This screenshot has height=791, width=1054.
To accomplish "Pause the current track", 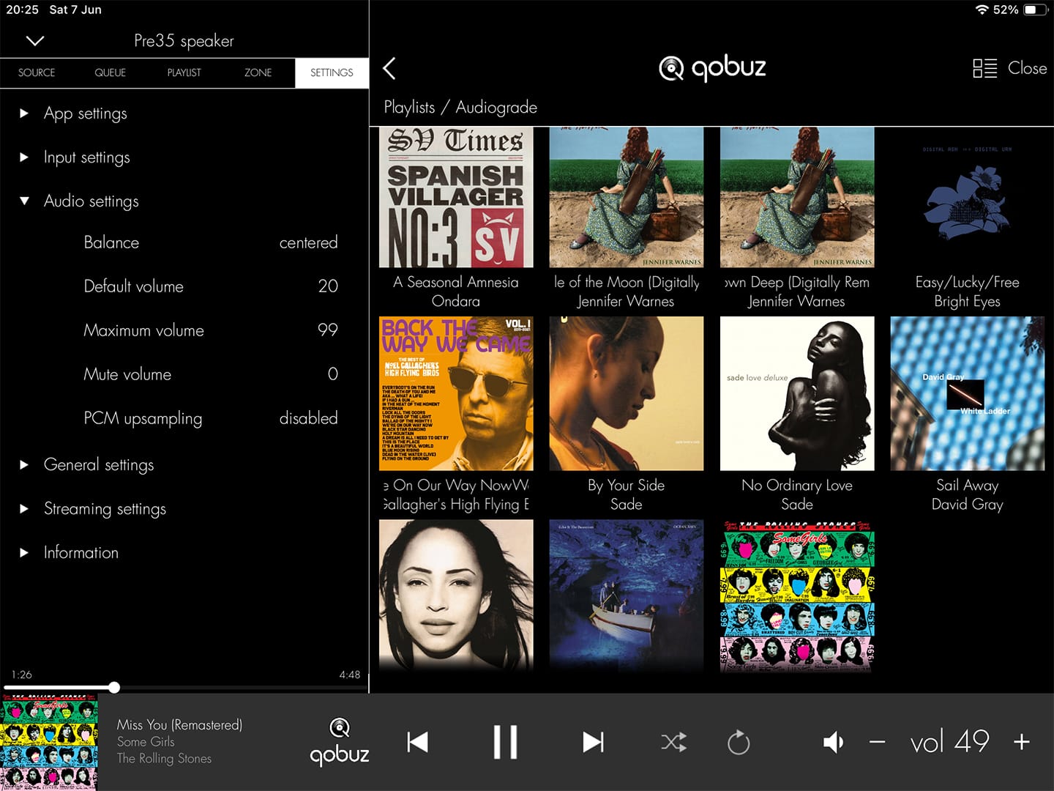I will 505,742.
